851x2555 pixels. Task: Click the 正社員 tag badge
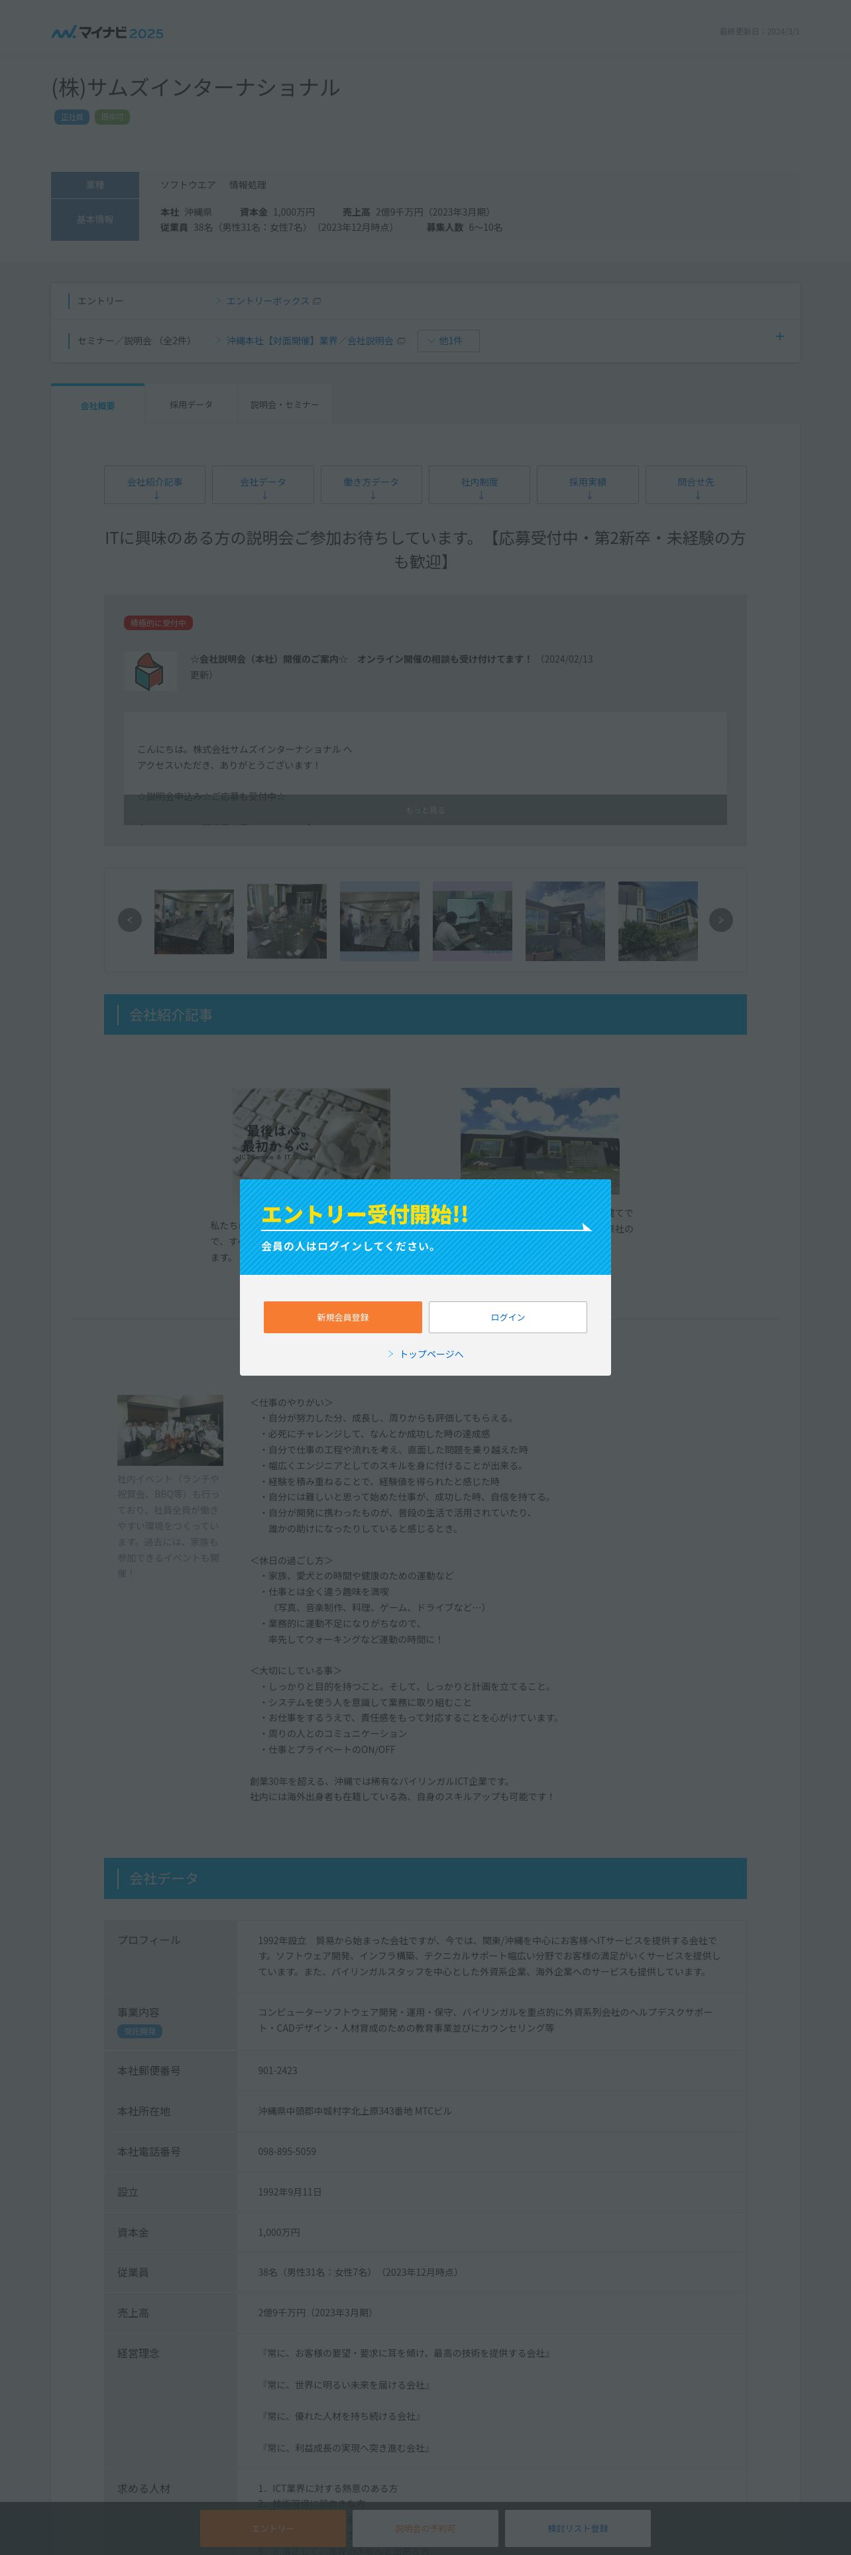[x=72, y=117]
